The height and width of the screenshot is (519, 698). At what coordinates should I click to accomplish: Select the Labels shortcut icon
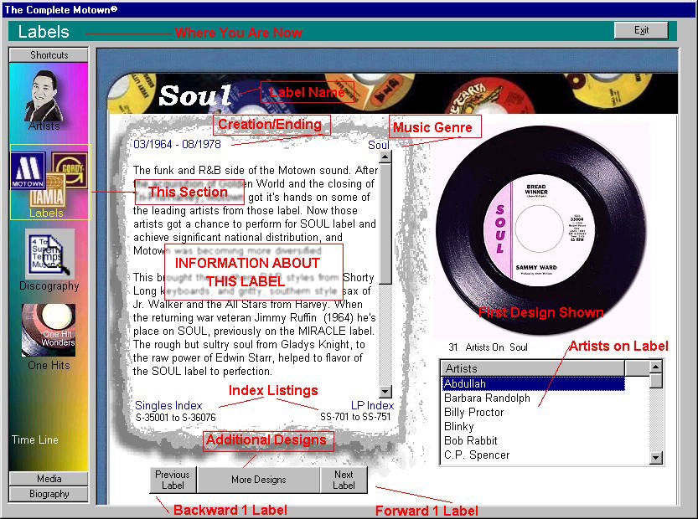click(x=50, y=182)
